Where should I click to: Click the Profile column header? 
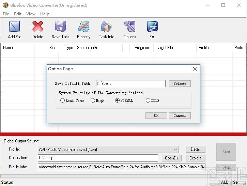[x=214, y=48]
